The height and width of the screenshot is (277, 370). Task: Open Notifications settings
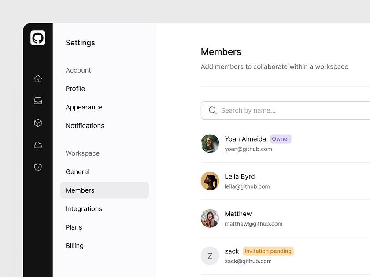click(85, 125)
